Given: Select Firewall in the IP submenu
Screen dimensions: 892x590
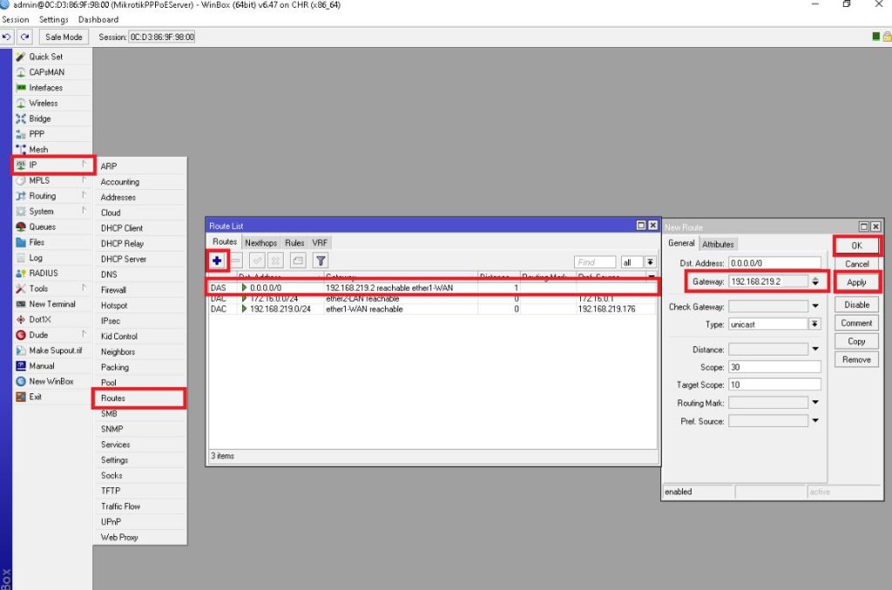Looking at the screenshot, I should tap(140, 290).
